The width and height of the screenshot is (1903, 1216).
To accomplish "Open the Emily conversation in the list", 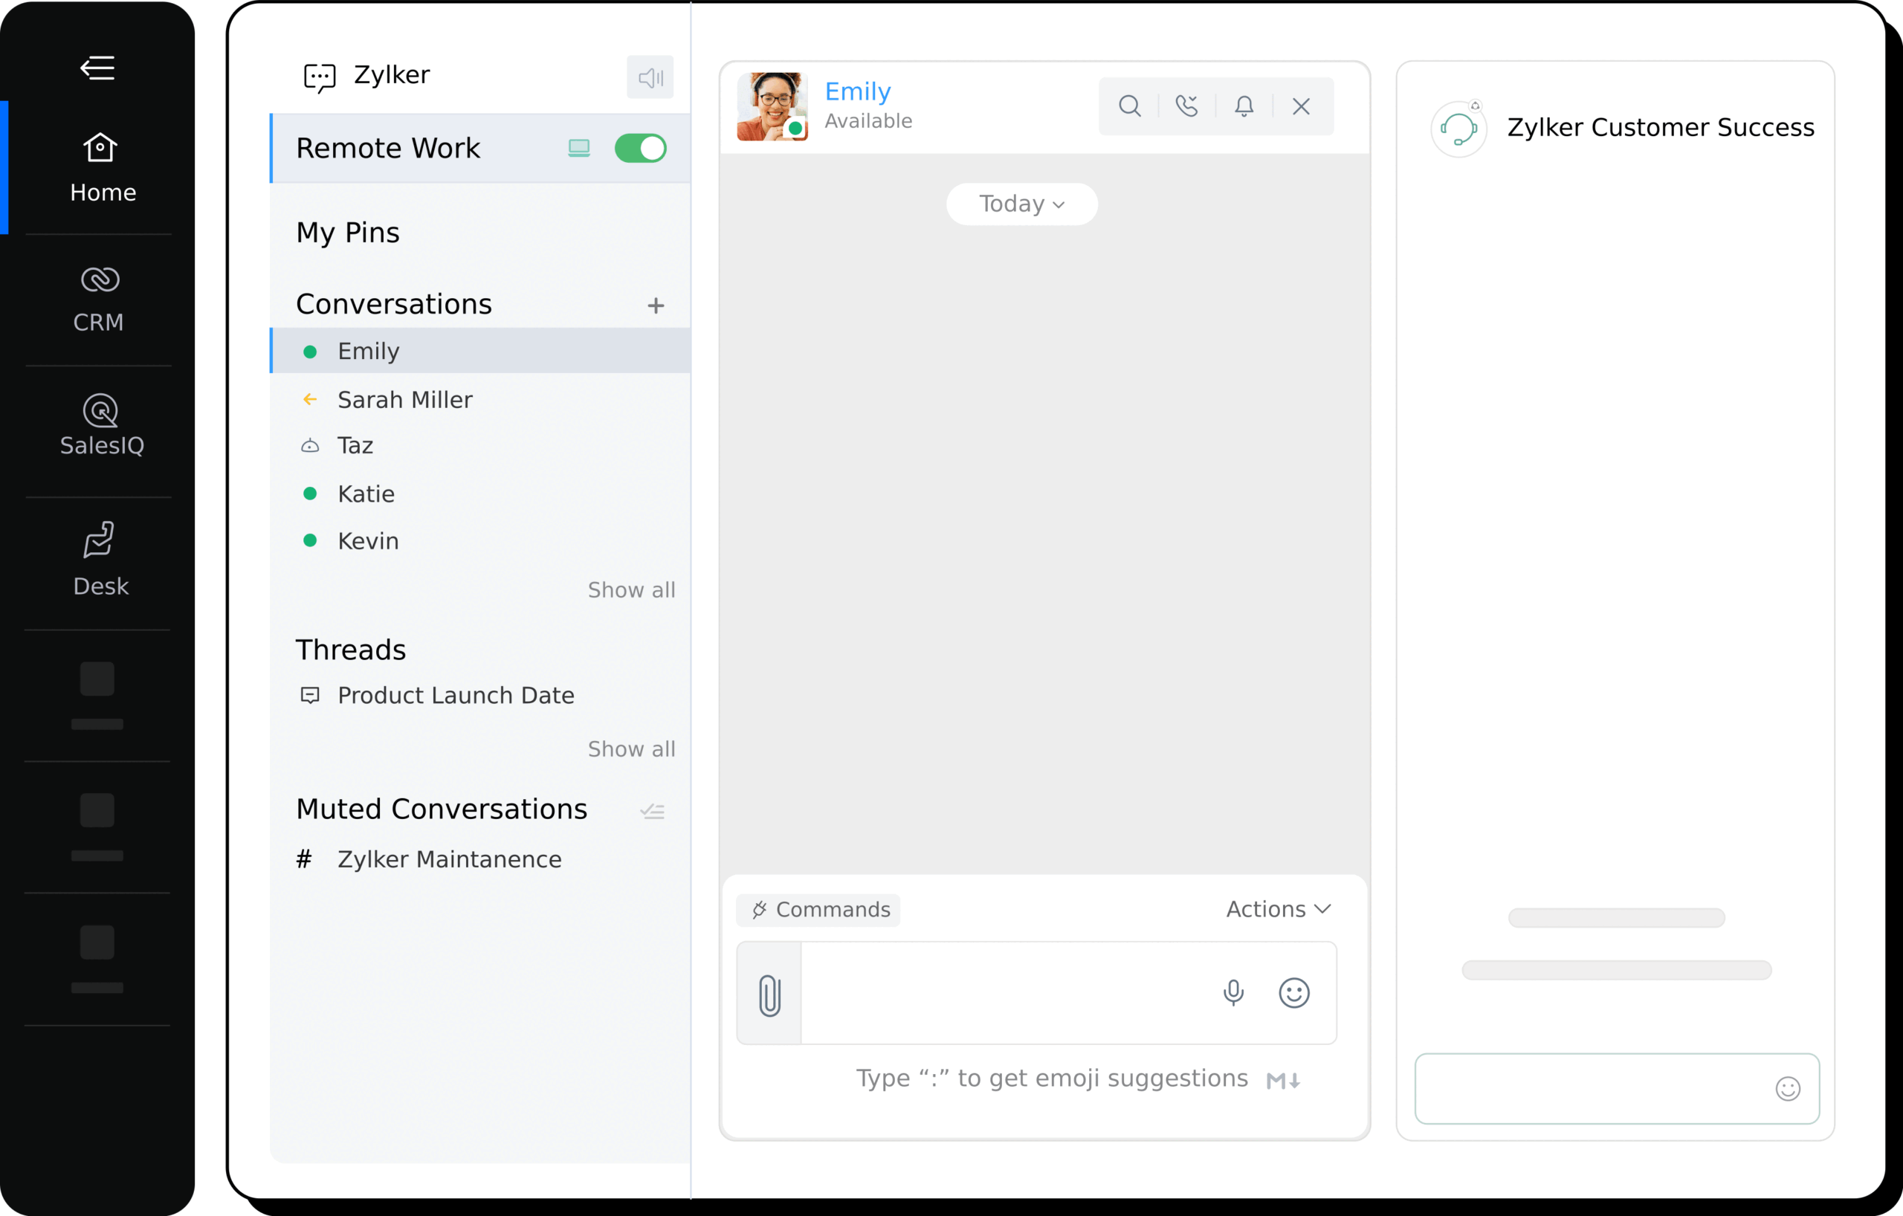I will 479,351.
